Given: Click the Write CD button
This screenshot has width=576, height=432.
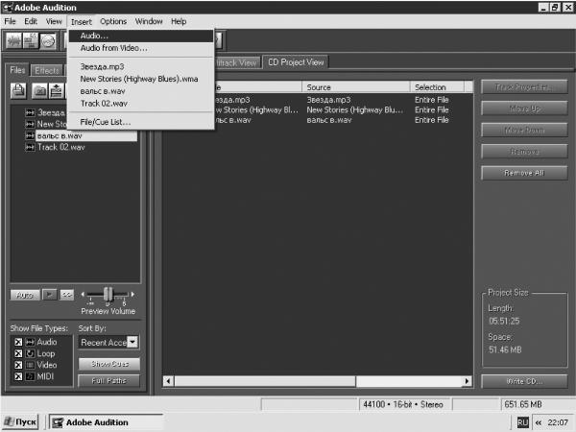Looking at the screenshot, I should point(524,381).
